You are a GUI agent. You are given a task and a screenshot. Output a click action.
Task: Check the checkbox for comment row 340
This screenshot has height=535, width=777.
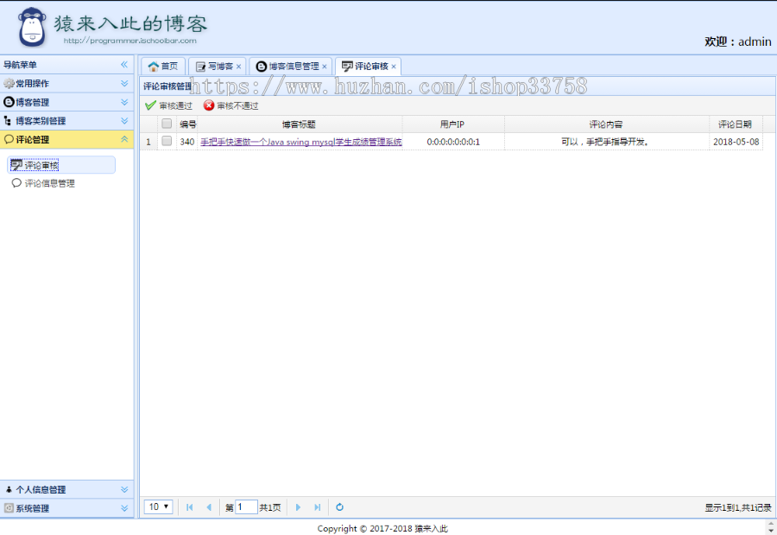tap(166, 141)
